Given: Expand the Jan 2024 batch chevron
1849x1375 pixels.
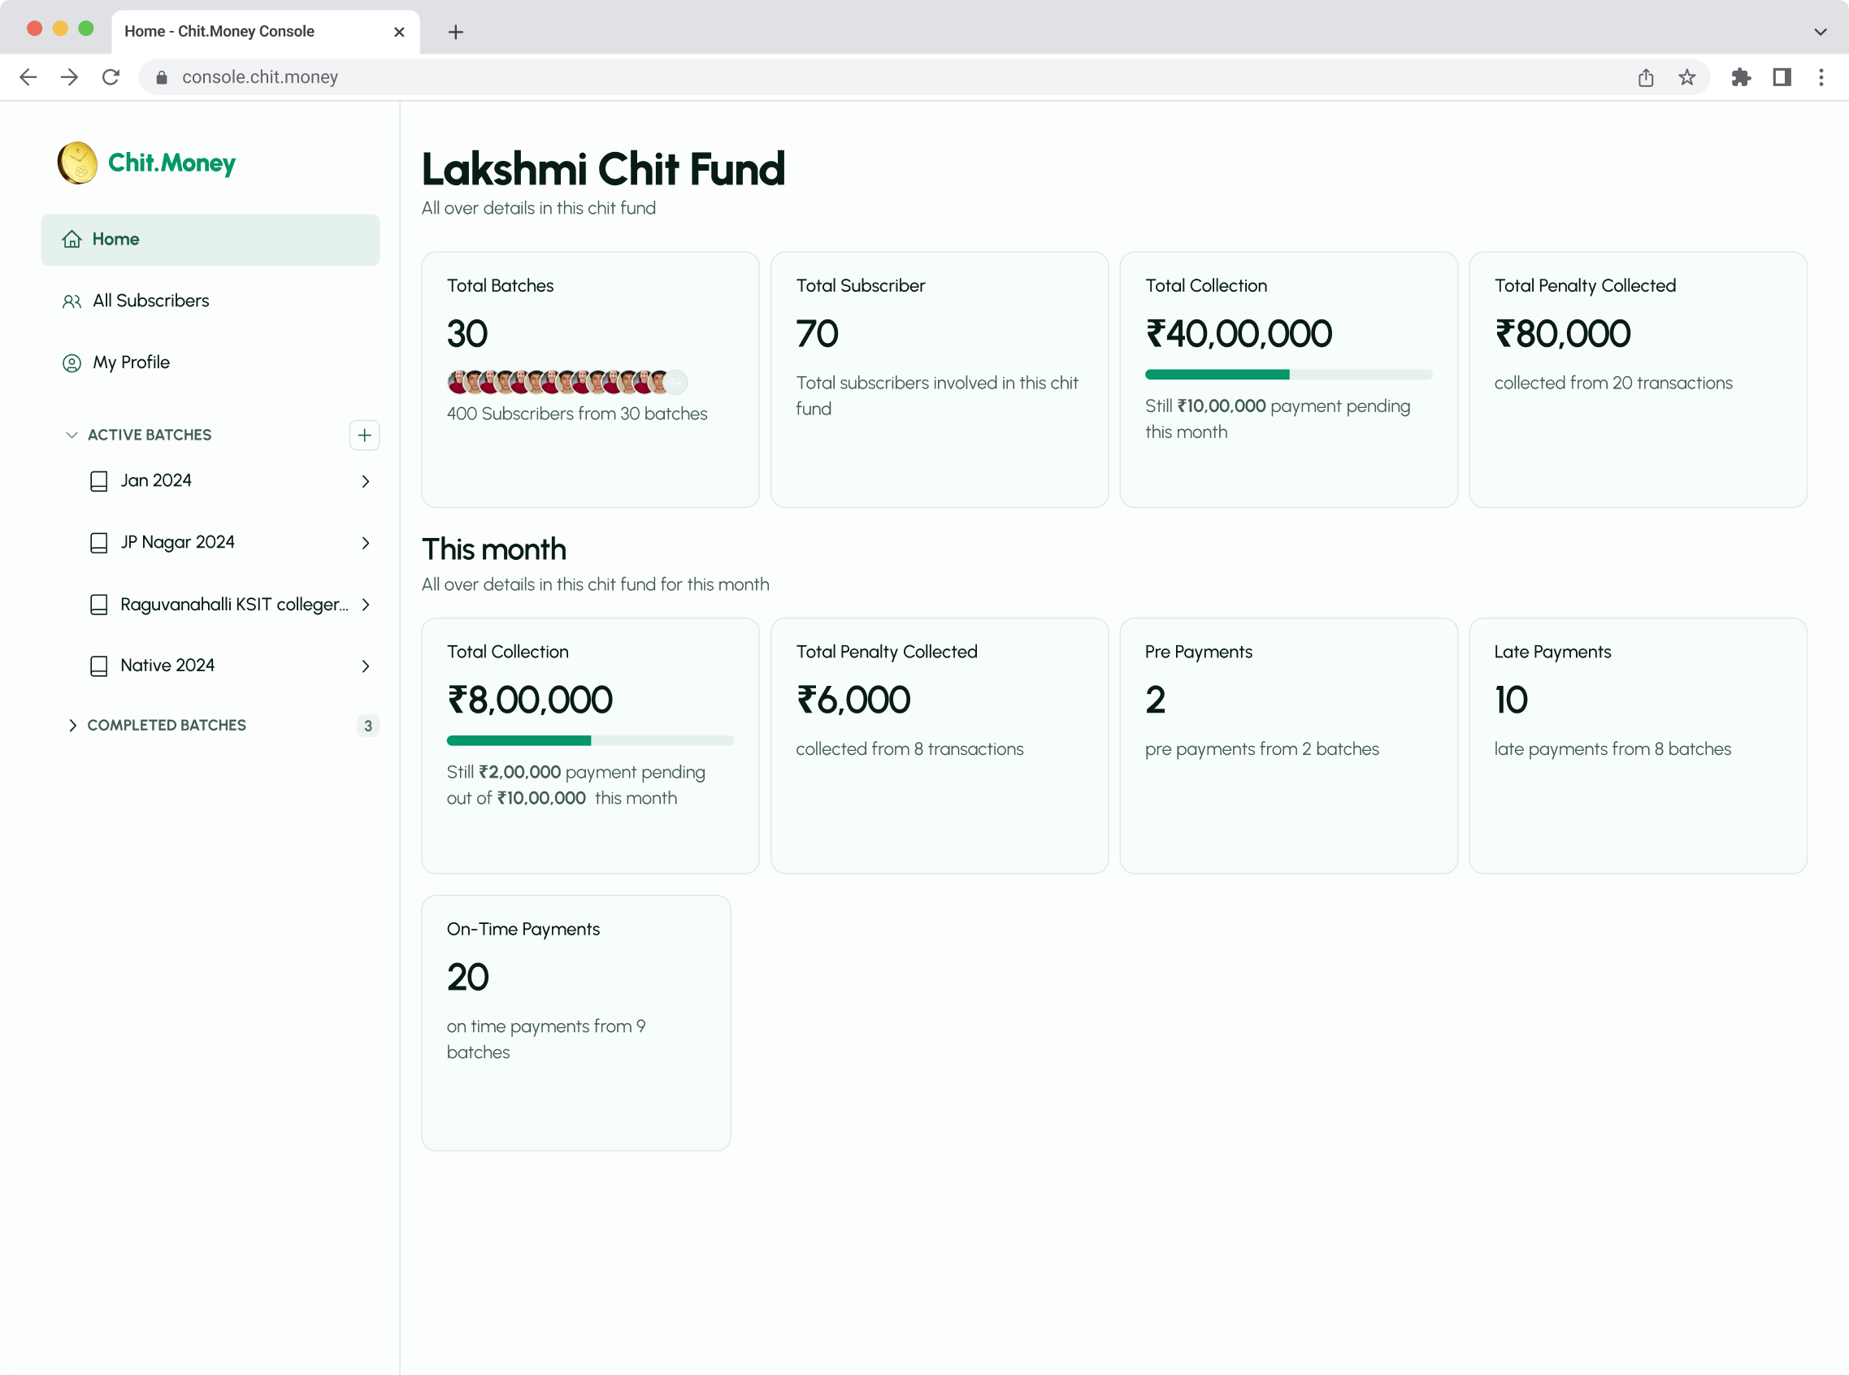Looking at the screenshot, I should (x=366, y=481).
